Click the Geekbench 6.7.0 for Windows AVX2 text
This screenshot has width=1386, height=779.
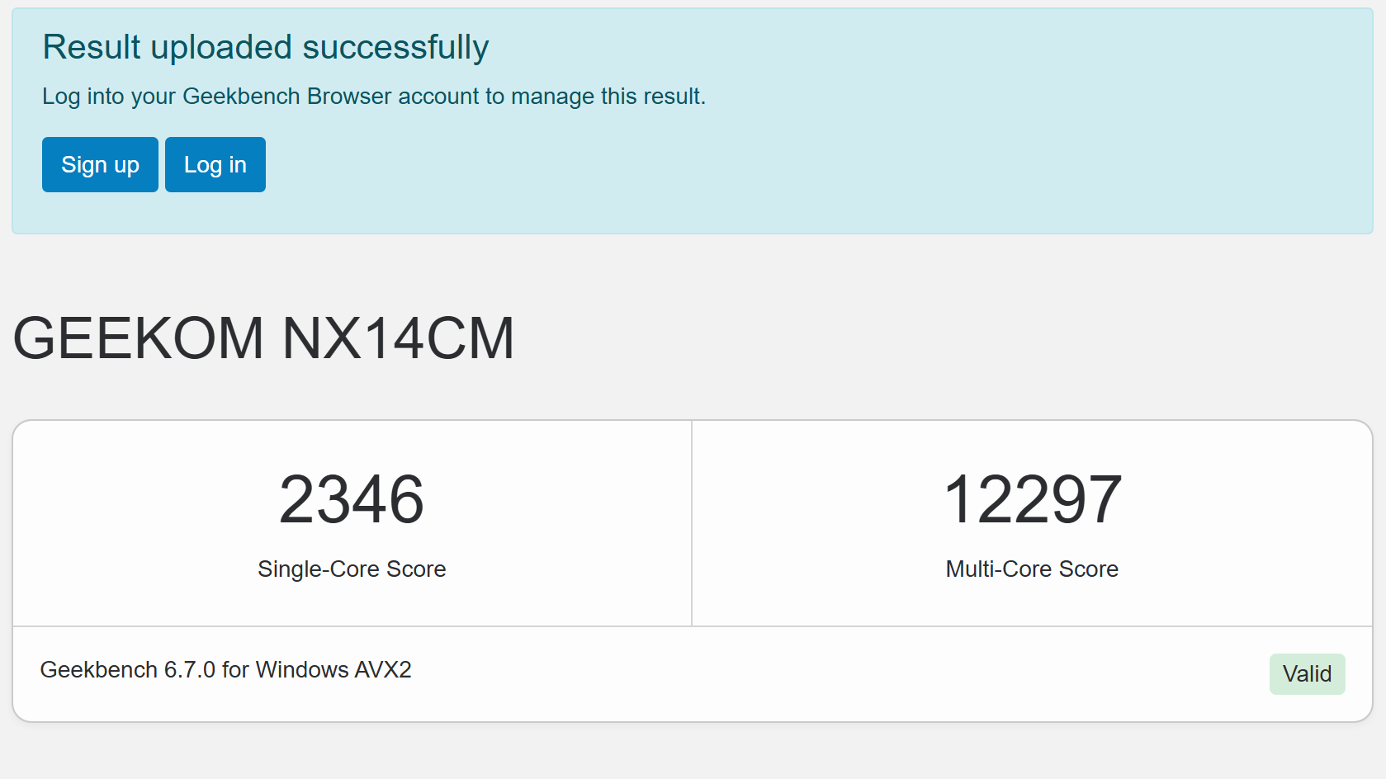click(x=225, y=669)
